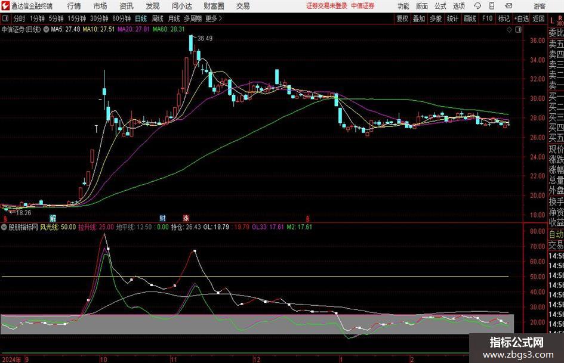Click the MA60: 28.31 value label
This screenshot has width=564, height=363.
point(168,29)
